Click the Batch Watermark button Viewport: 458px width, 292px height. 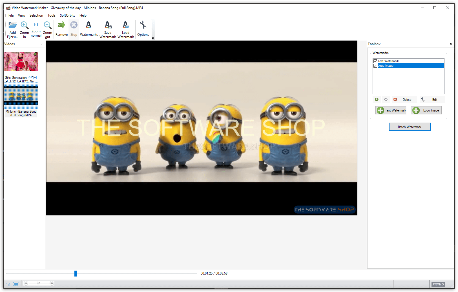(410, 127)
